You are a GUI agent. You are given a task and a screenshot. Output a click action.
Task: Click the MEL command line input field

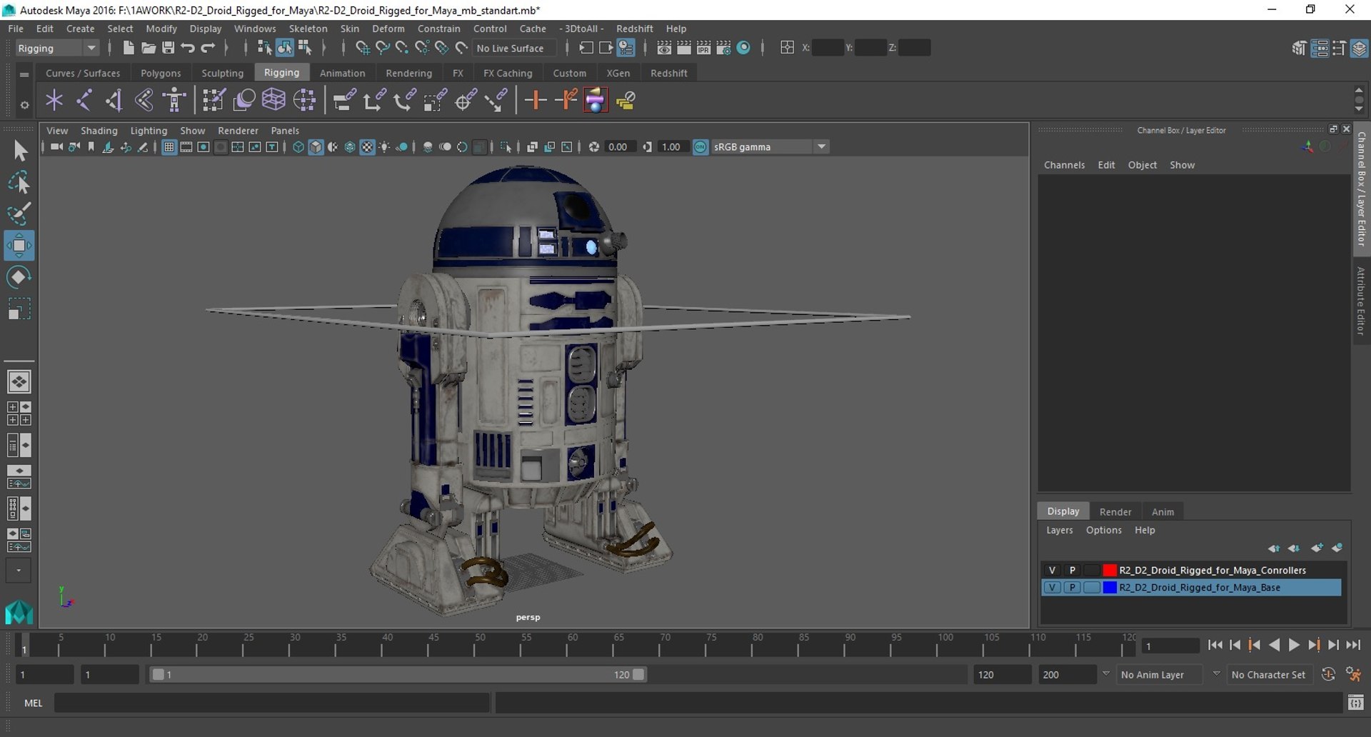pos(271,703)
